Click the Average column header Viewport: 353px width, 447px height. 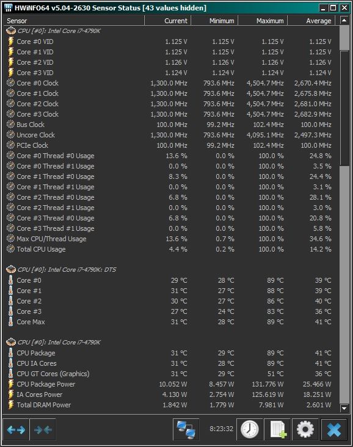point(311,21)
